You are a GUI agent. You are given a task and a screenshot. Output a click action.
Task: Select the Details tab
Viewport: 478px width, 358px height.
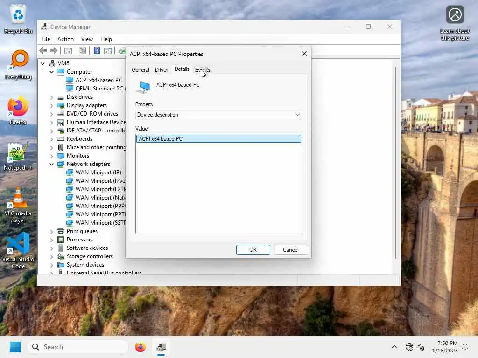(182, 69)
